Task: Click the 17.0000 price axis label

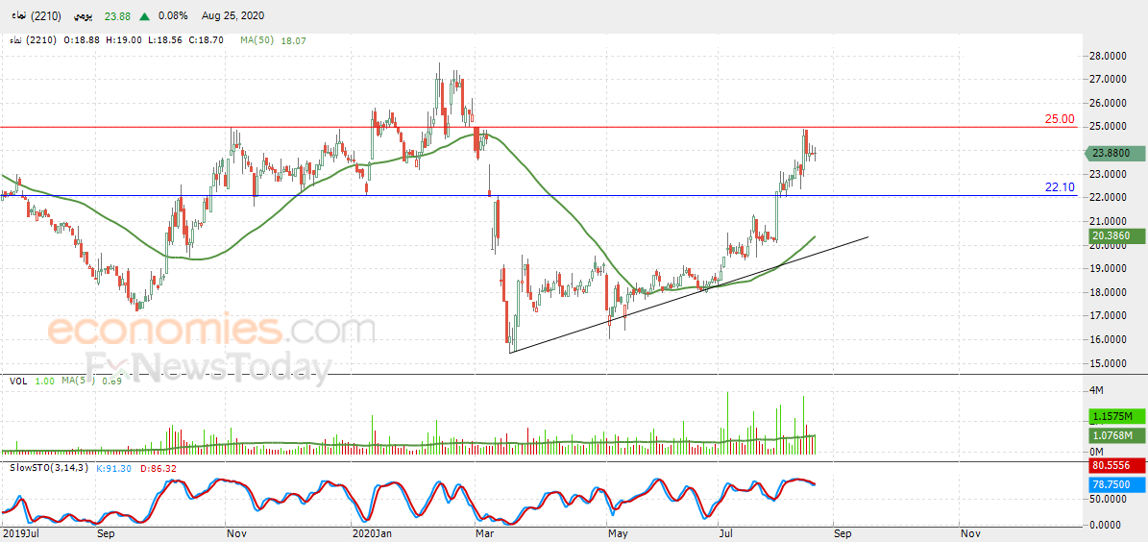Action: pyautogui.click(x=1107, y=315)
